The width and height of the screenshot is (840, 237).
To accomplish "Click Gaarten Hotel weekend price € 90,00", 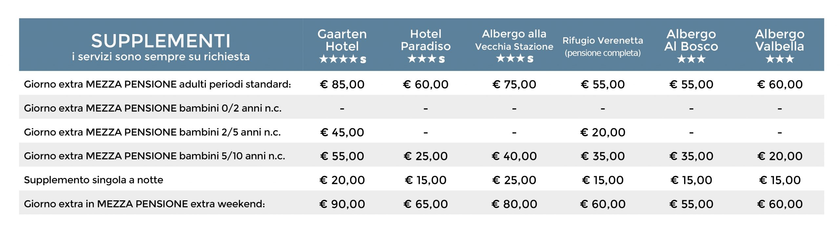I will (342, 204).
